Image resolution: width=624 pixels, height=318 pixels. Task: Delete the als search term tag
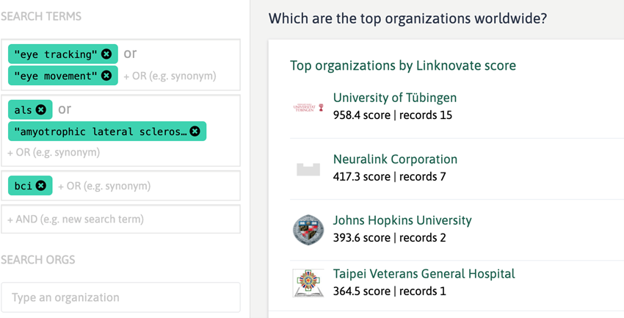coord(41,110)
